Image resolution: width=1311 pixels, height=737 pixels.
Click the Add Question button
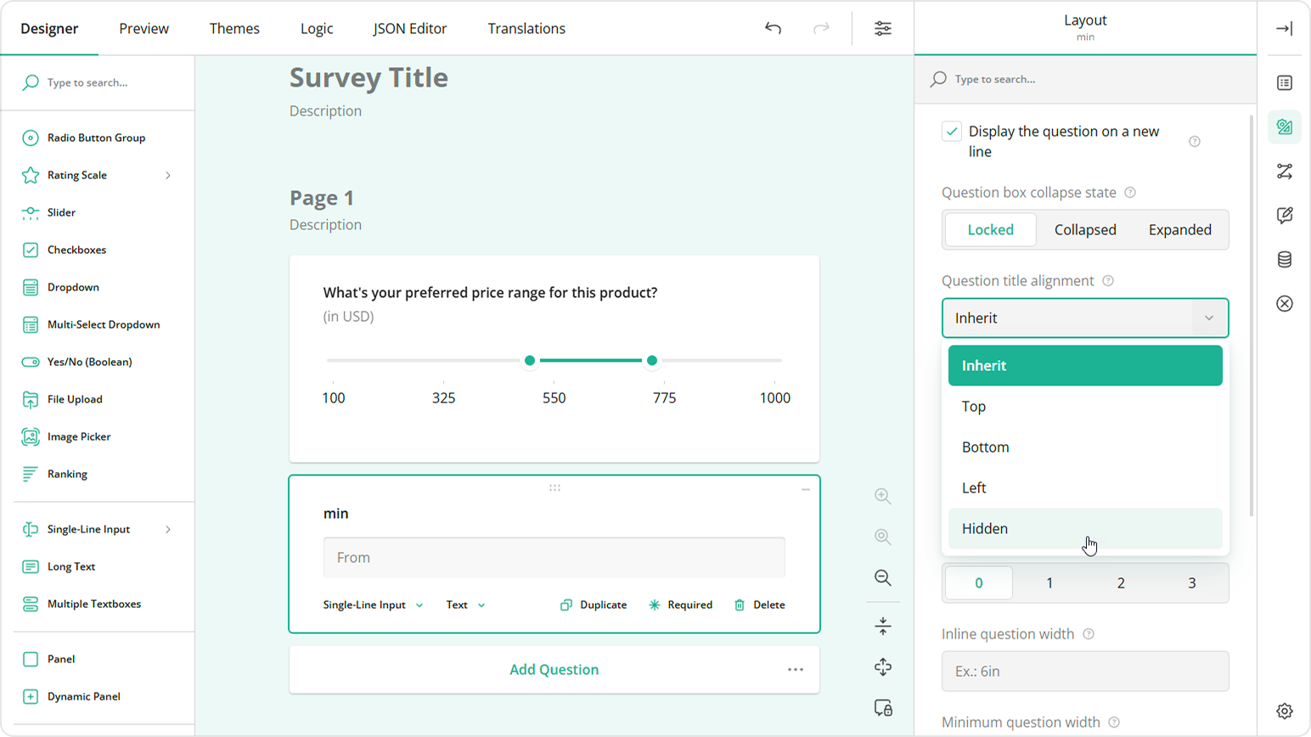(554, 670)
